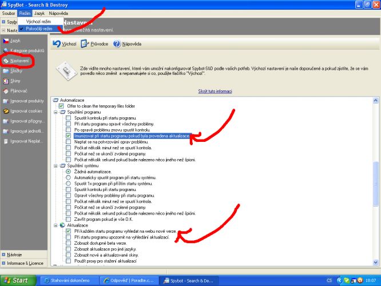Click the SpyBot title bar icon
This screenshot has height=286, width=381.
click(x=3, y=5)
